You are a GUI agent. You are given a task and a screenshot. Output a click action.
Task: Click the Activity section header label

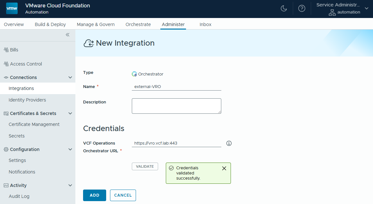(18, 185)
